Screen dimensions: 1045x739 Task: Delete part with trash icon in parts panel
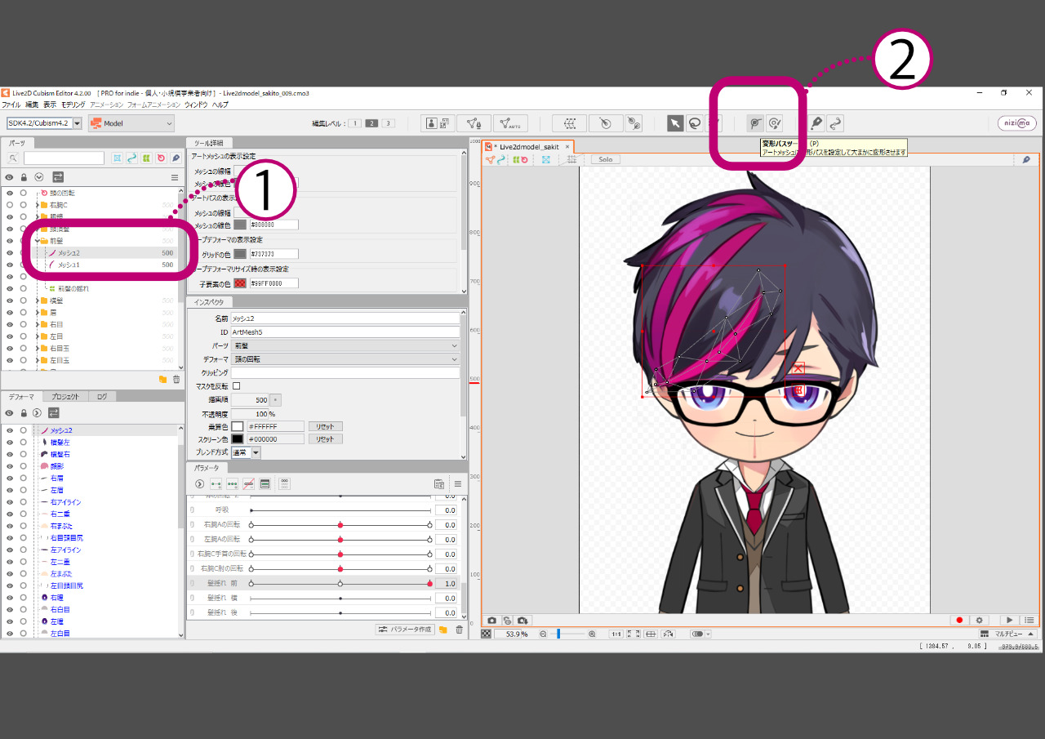coord(176,380)
